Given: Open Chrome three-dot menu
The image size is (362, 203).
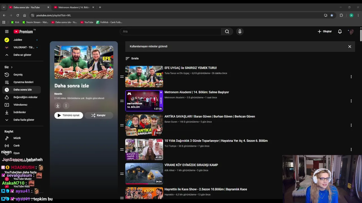Looking at the screenshot, I should [358, 15].
